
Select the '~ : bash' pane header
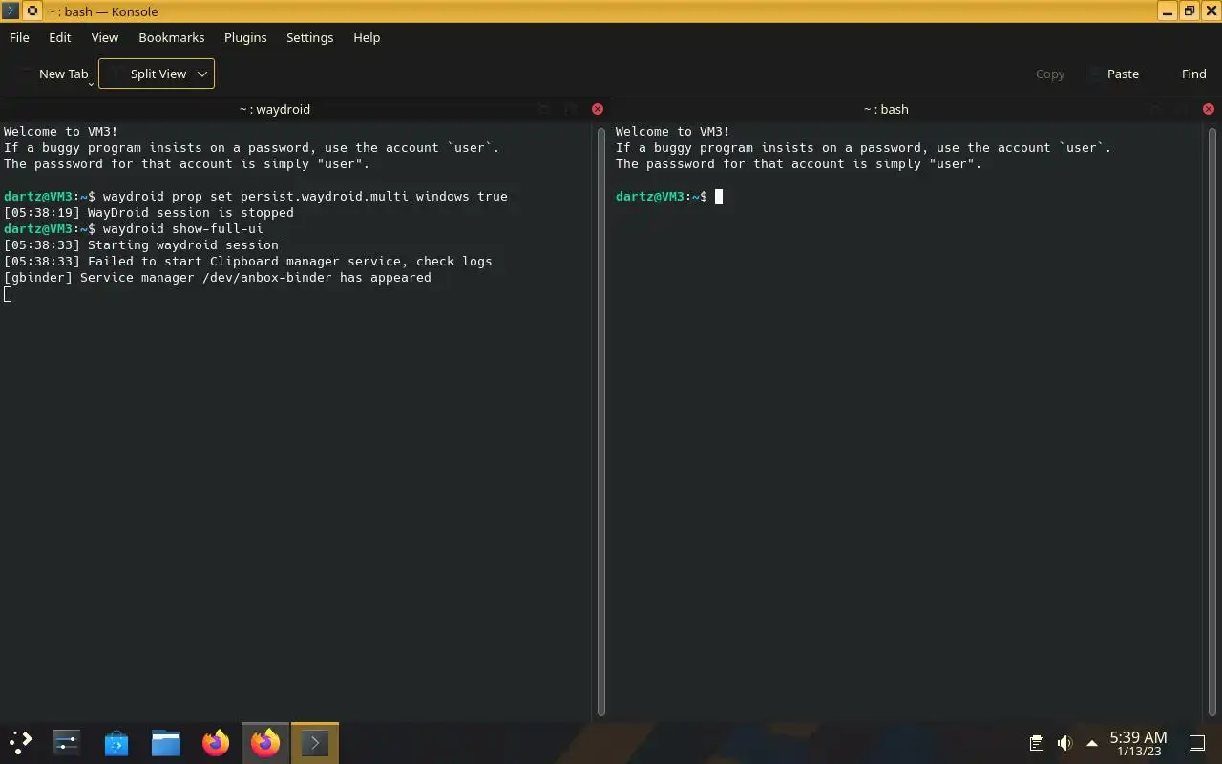click(886, 109)
